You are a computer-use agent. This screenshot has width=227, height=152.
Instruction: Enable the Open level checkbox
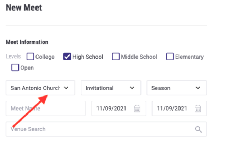(15, 68)
